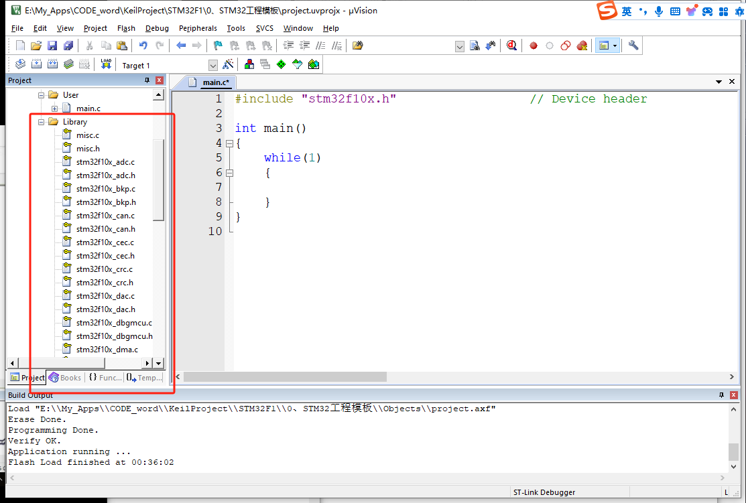Click the project tree vertical scrollbar thumb
Image resolution: width=746 pixels, height=503 pixels.
coord(158,179)
